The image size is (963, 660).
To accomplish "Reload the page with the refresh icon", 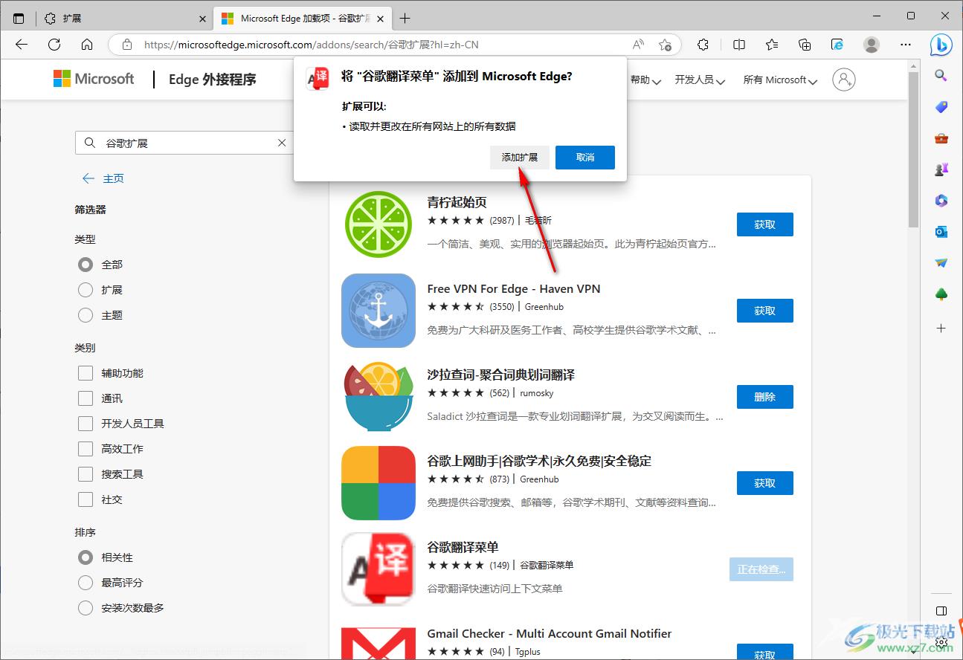I will [54, 45].
